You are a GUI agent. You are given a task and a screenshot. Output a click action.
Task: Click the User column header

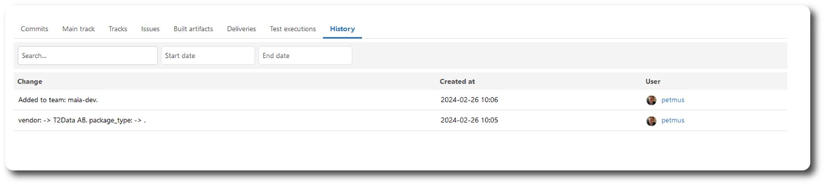click(653, 81)
